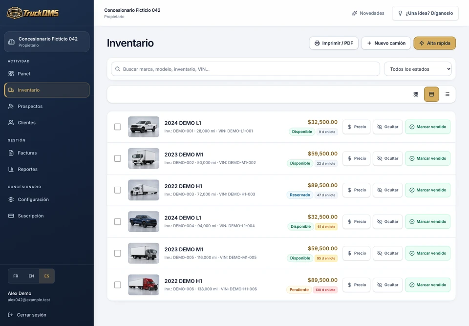469x326 pixels.
Task: Marcar vendido for DEMO-005
Action: [428, 253]
